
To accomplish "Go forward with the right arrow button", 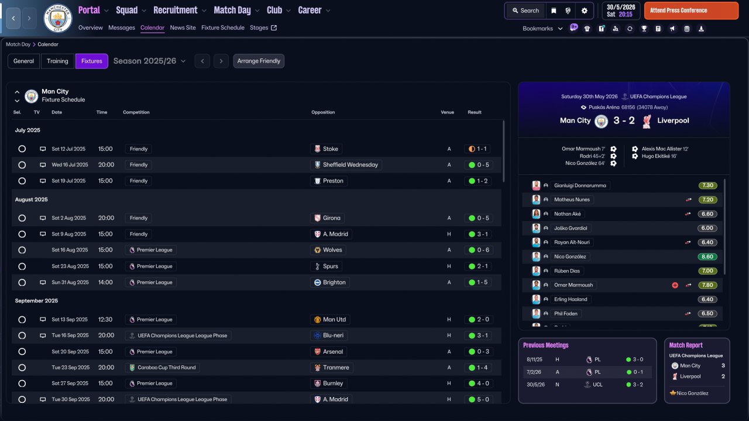I will pos(29,18).
